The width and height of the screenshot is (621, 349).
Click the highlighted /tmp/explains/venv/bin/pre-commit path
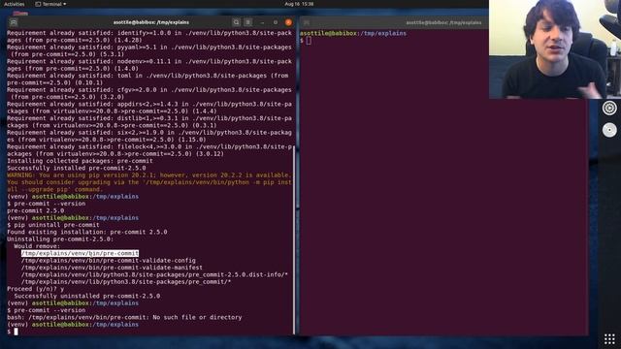click(x=80, y=253)
